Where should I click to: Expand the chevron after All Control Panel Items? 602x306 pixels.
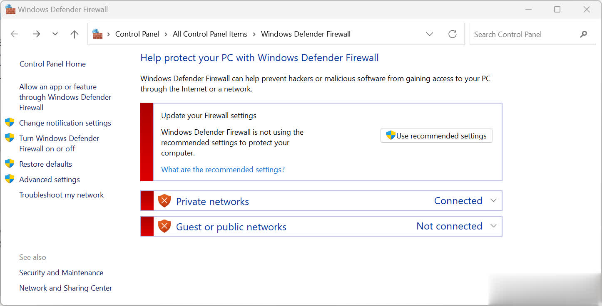(x=254, y=34)
